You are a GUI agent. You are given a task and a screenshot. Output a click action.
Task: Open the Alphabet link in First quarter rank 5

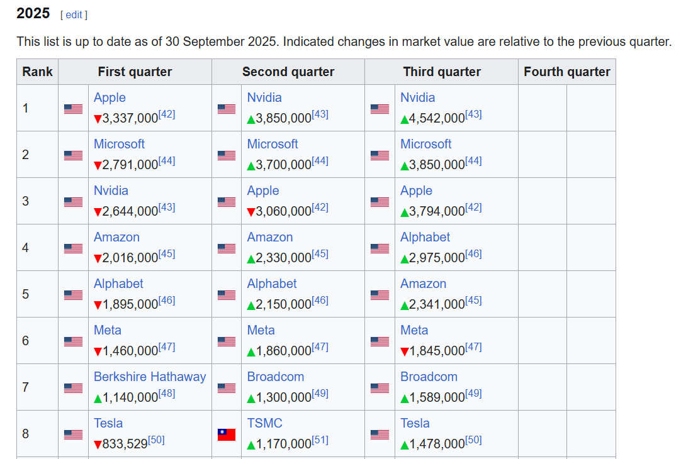(x=118, y=284)
